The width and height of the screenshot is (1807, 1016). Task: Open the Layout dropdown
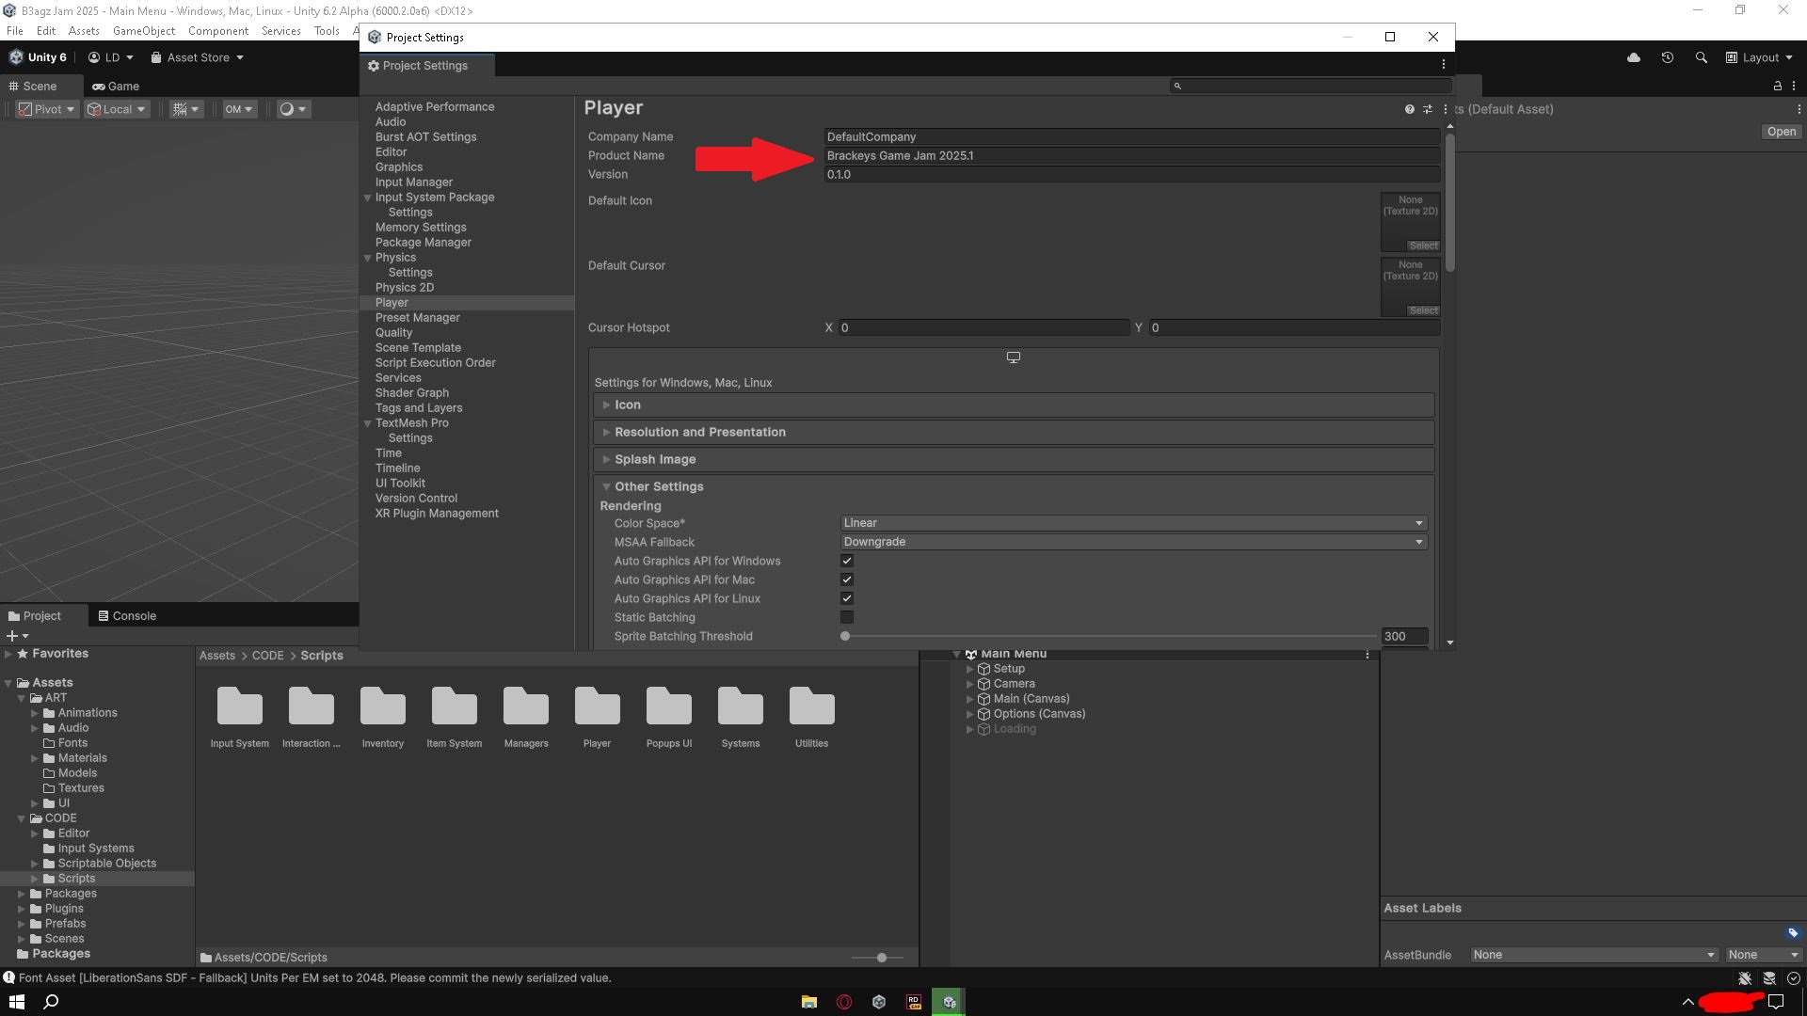tap(1759, 57)
